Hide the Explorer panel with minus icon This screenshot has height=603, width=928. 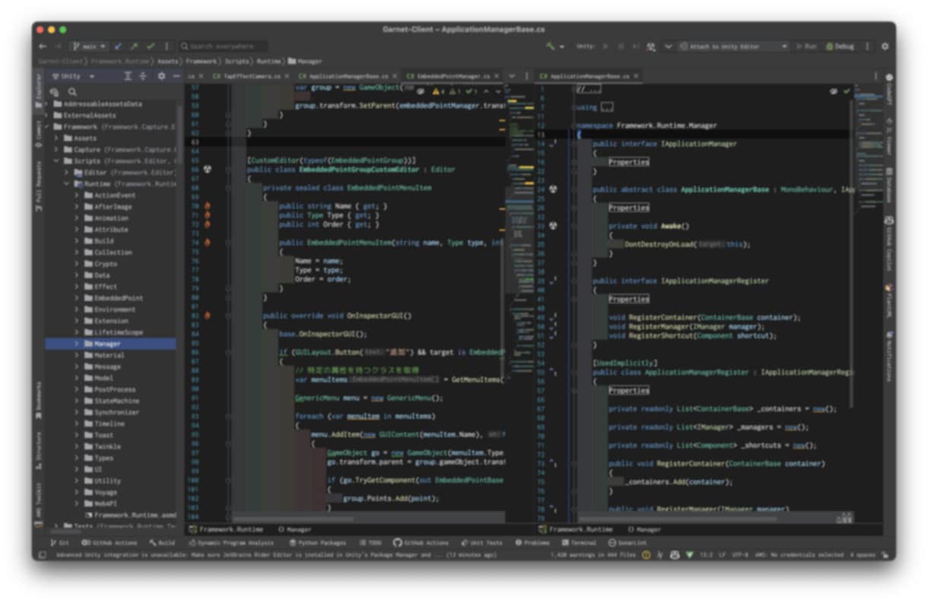click(176, 76)
